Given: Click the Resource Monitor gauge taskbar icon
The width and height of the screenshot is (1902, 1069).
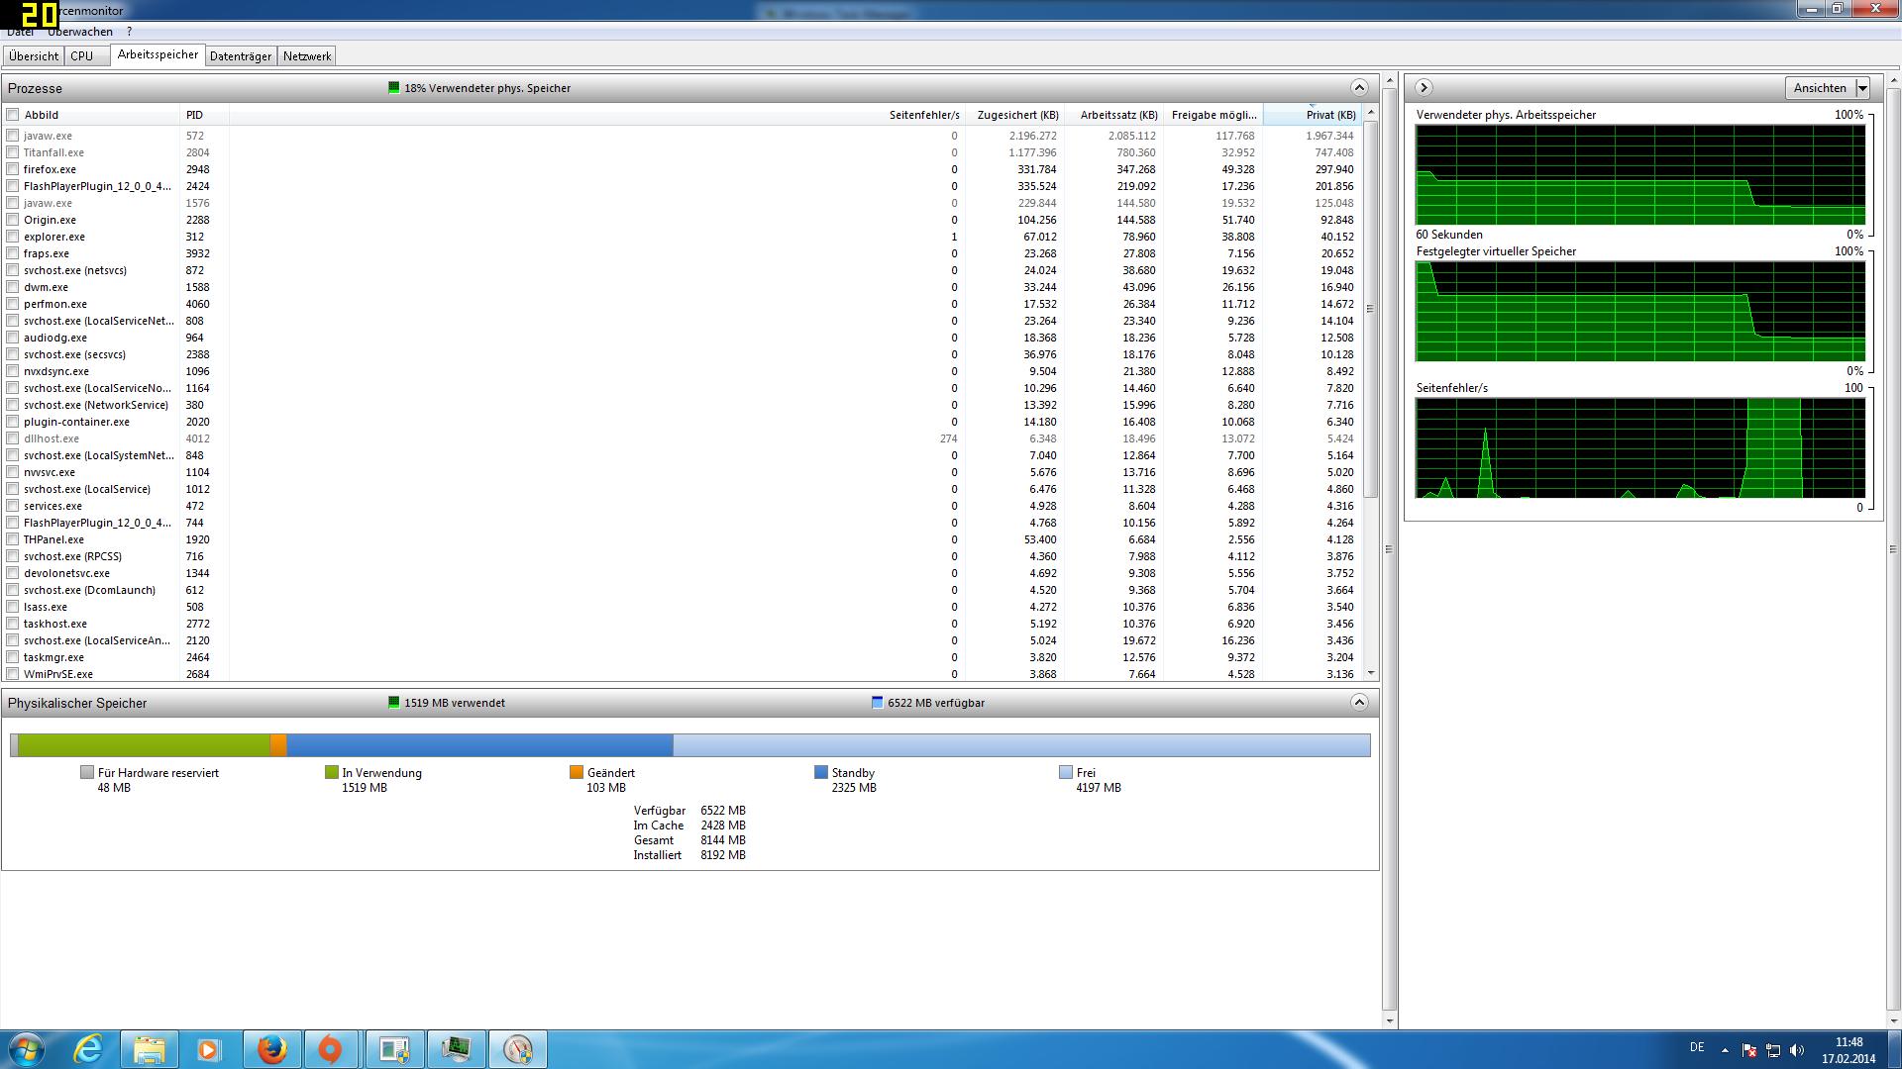Looking at the screenshot, I should tap(518, 1049).
